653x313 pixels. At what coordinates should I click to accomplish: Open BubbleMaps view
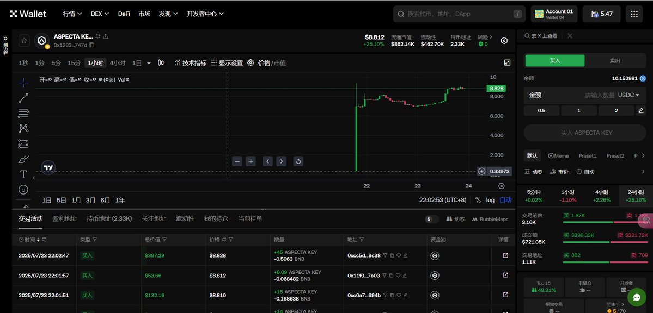point(490,219)
